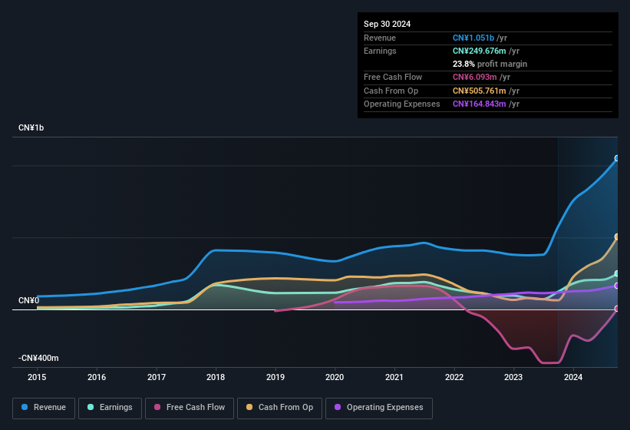Click the Free Cash Flow endpoint marker
The width and height of the screenshot is (630, 430).
point(617,309)
